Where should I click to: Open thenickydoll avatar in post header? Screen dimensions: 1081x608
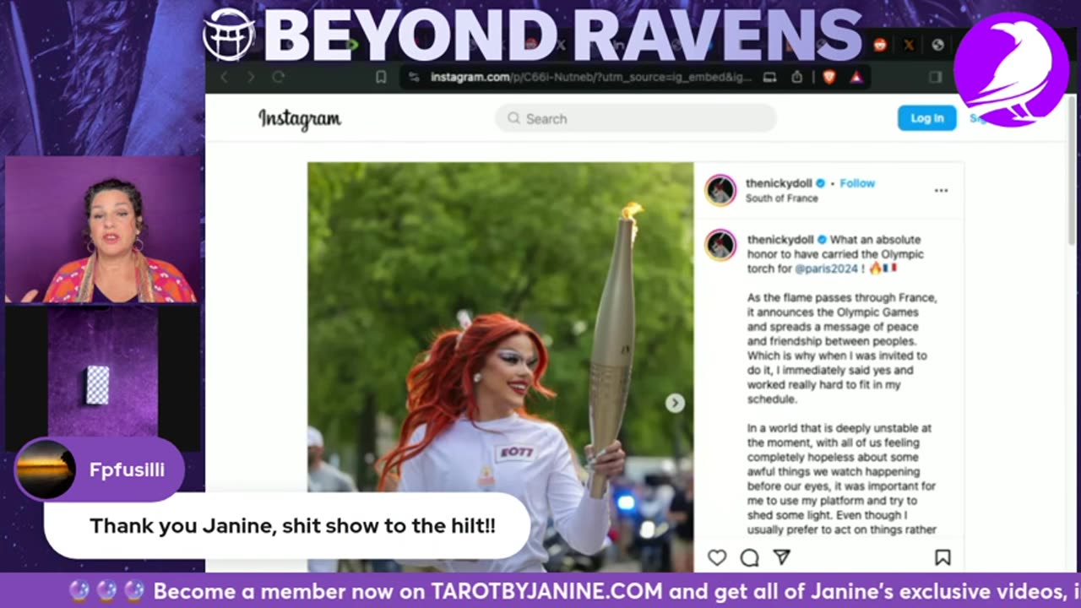point(720,190)
